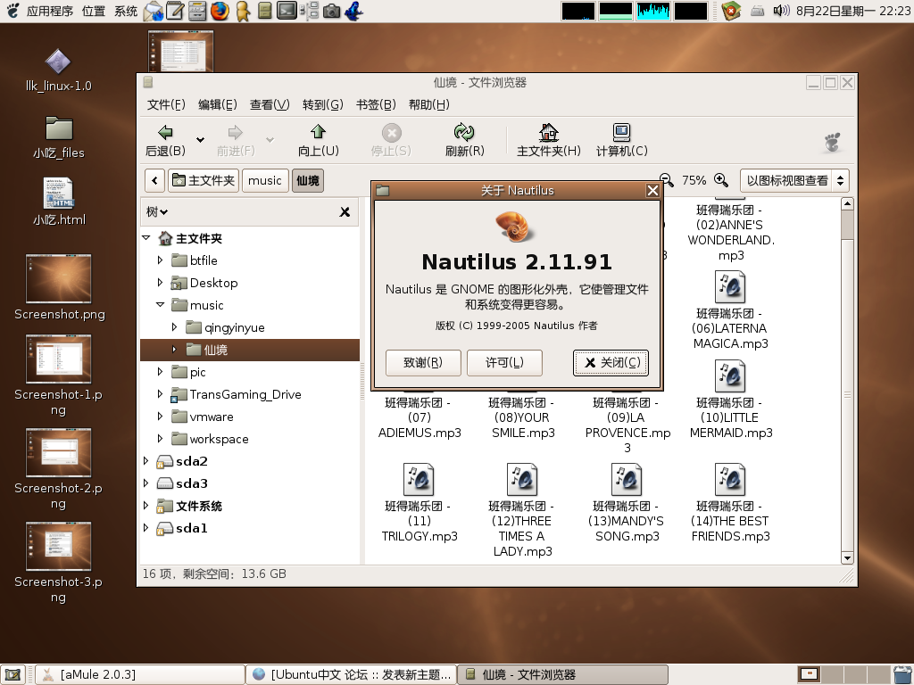Open the mail envelope launcher in panel
This screenshot has height=685, width=914.
click(x=154, y=11)
